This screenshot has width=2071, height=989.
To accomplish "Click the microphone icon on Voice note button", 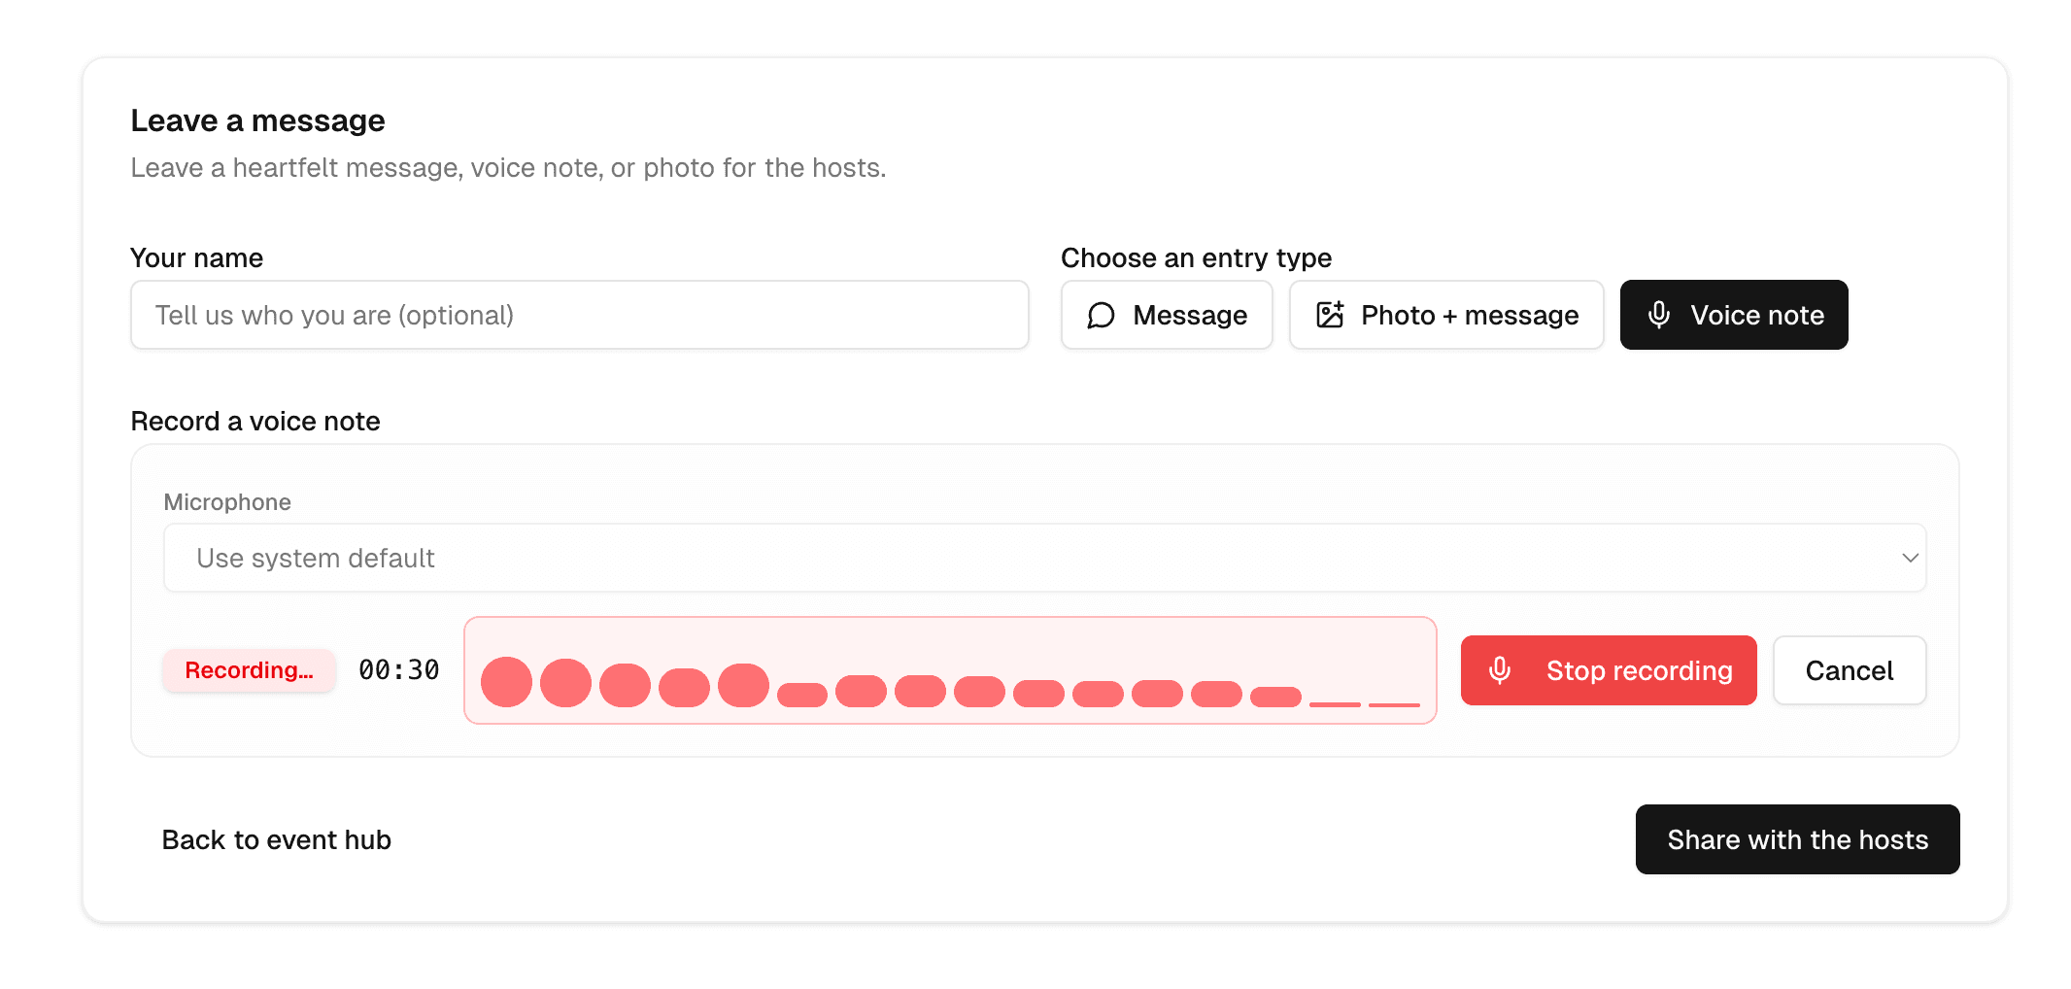I will (x=1657, y=315).
